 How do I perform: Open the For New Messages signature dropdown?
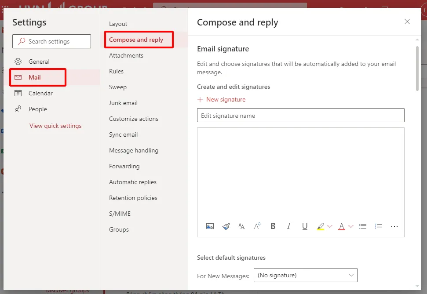(305, 275)
